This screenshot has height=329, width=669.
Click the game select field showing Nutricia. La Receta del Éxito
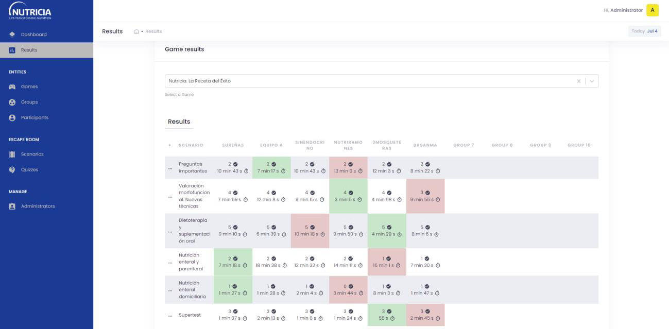(x=382, y=81)
